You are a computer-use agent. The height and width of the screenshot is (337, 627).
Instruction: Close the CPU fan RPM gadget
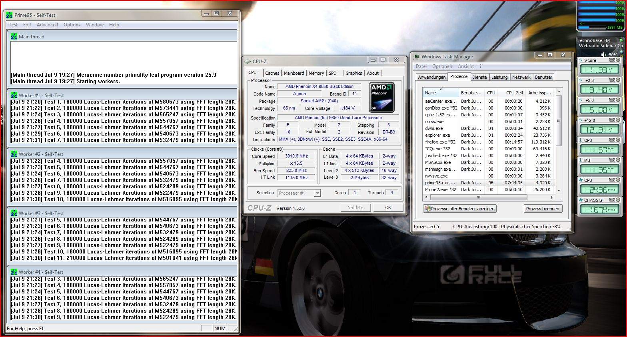[618, 180]
